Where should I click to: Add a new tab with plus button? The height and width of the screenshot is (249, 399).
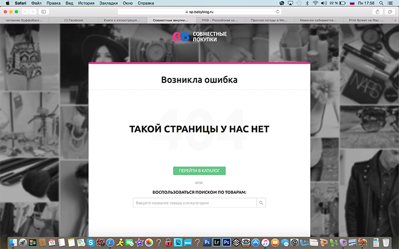[x=396, y=20]
